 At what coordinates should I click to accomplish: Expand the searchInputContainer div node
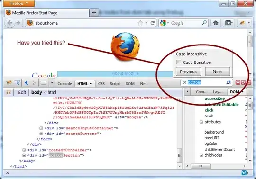[41, 128]
